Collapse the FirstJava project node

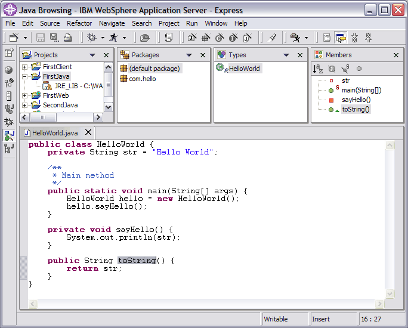(24, 76)
